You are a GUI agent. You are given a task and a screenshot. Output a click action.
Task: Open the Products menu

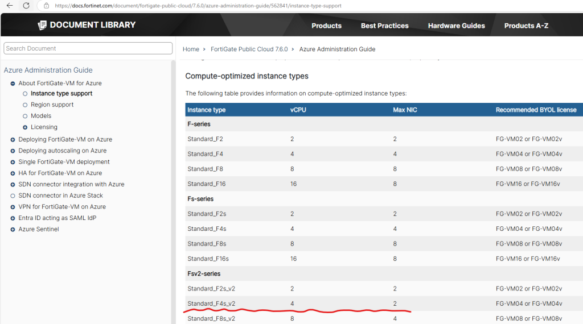[326, 26]
